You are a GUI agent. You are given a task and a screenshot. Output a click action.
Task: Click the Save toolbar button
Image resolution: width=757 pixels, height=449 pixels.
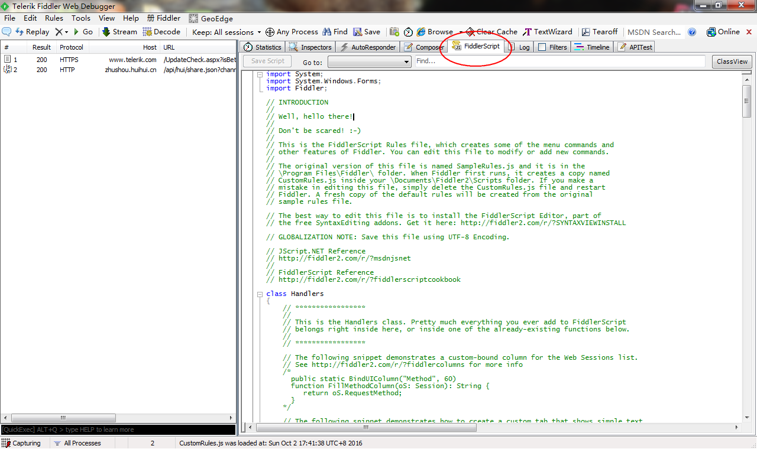367,32
